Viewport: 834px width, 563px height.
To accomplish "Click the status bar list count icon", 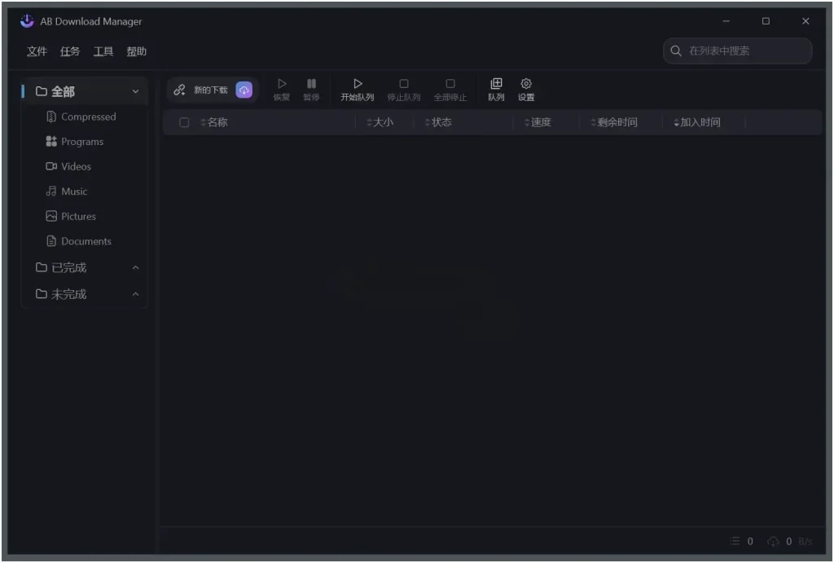I will (735, 541).
